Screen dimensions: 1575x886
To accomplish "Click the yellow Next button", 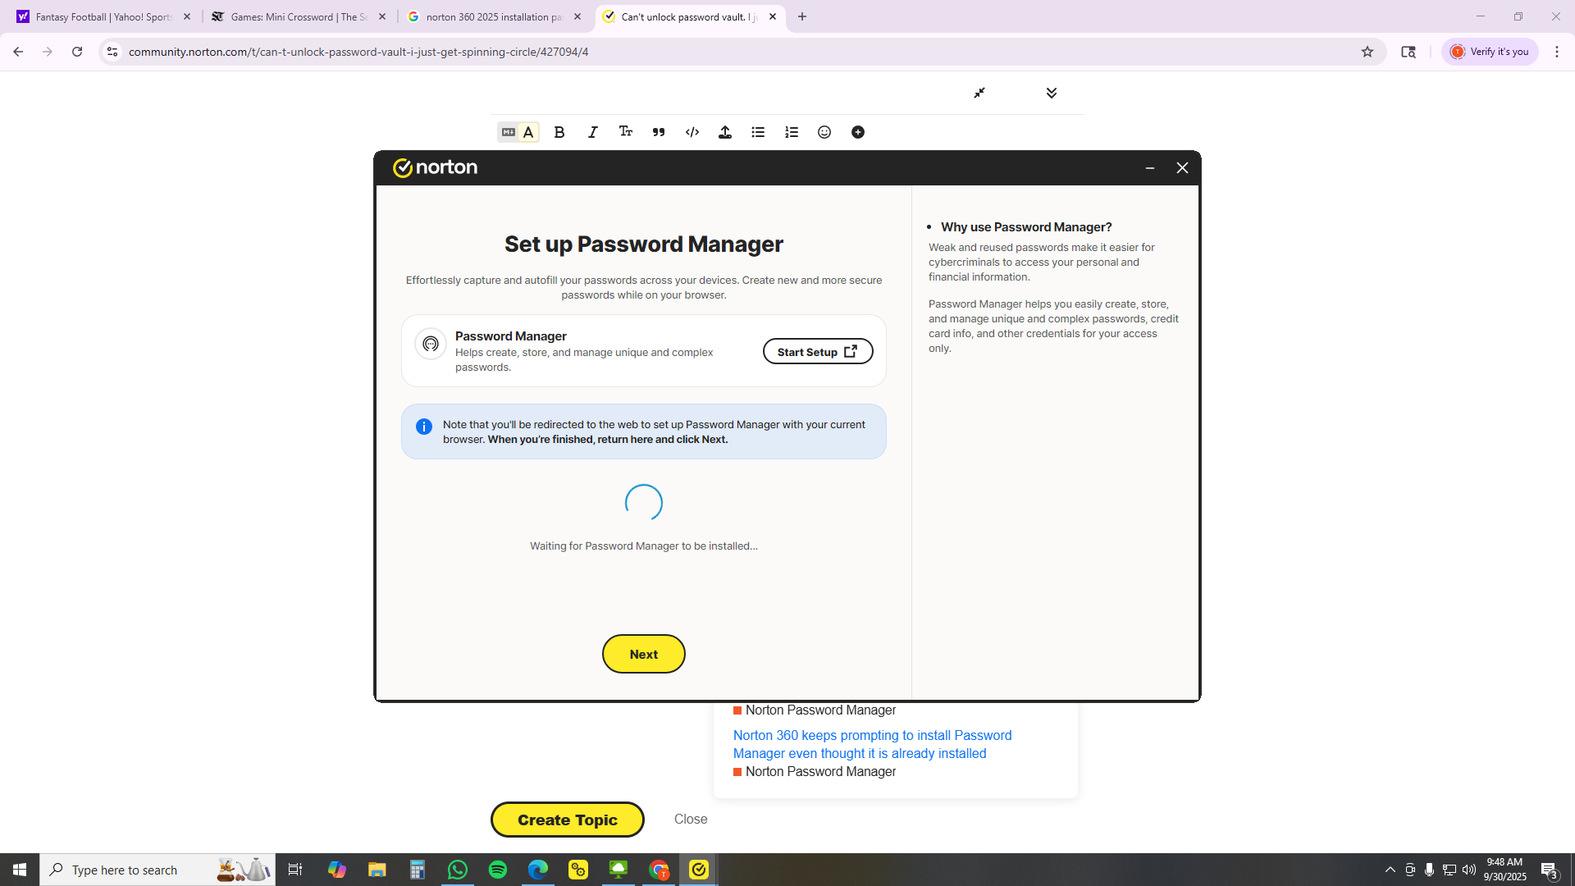I will [643, 654].
